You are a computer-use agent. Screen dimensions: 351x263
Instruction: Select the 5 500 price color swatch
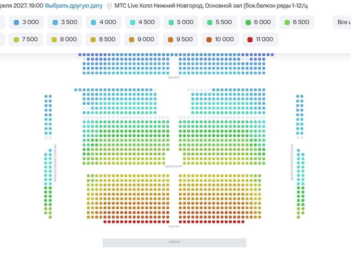pyautogui.click(x=210, y=22)
